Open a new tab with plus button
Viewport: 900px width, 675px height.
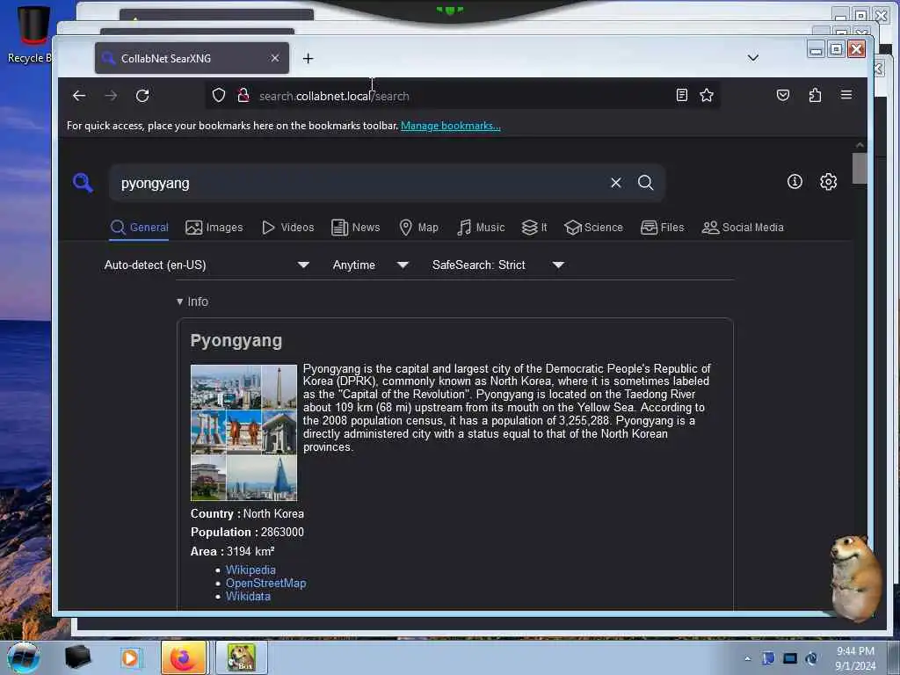[308, 59]
